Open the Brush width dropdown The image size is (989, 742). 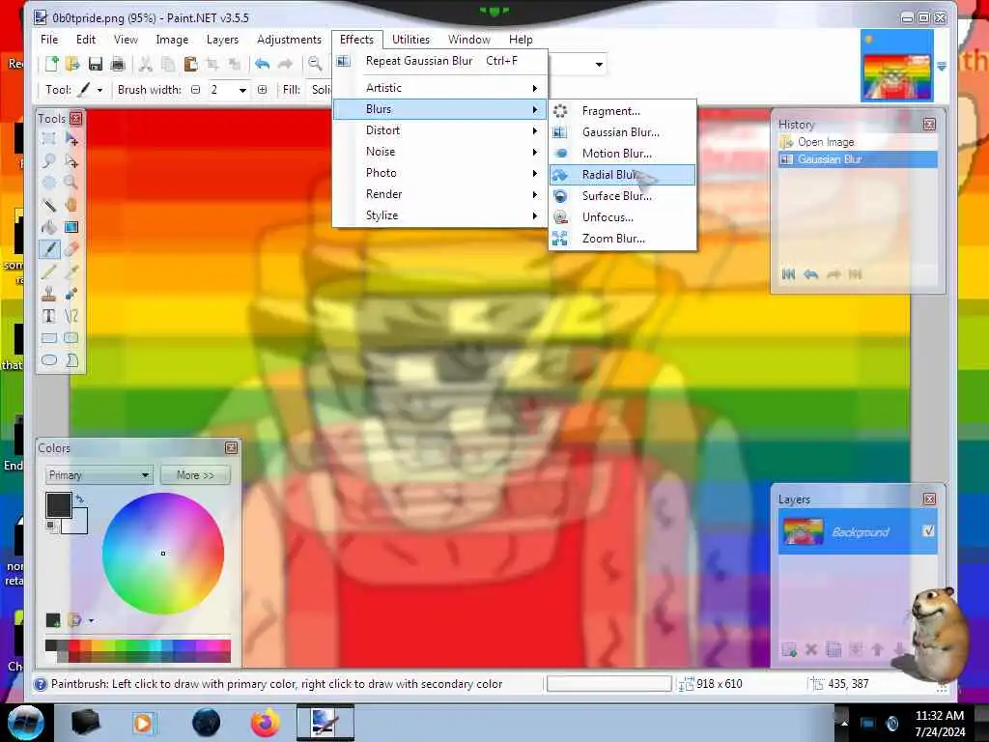click(242, 90)
